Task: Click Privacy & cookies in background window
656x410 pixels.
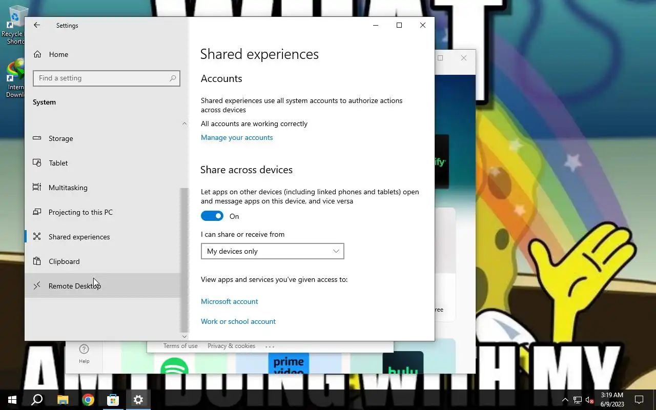Action: pos(231,346)
